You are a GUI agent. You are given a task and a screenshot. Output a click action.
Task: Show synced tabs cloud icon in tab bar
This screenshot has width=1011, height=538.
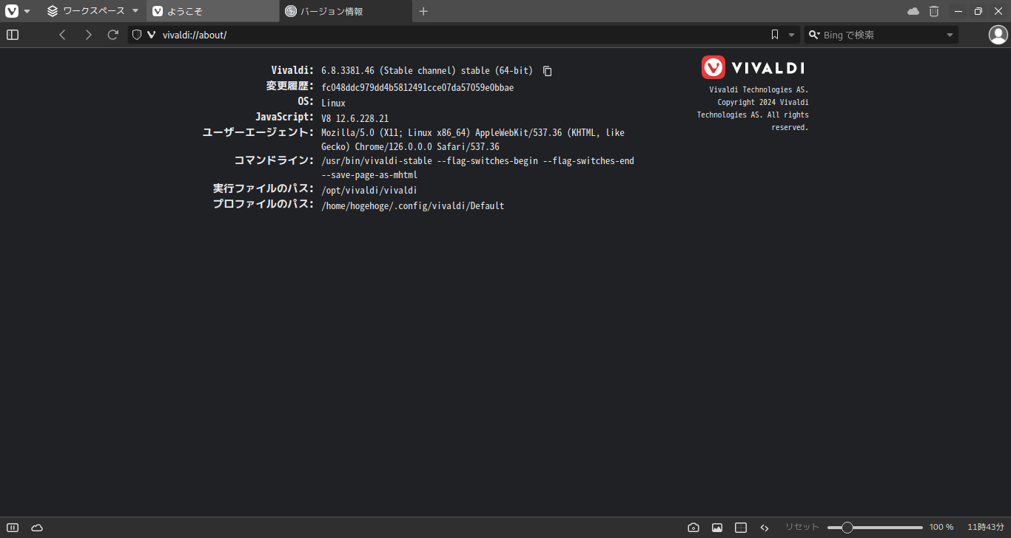pos(913,11)
